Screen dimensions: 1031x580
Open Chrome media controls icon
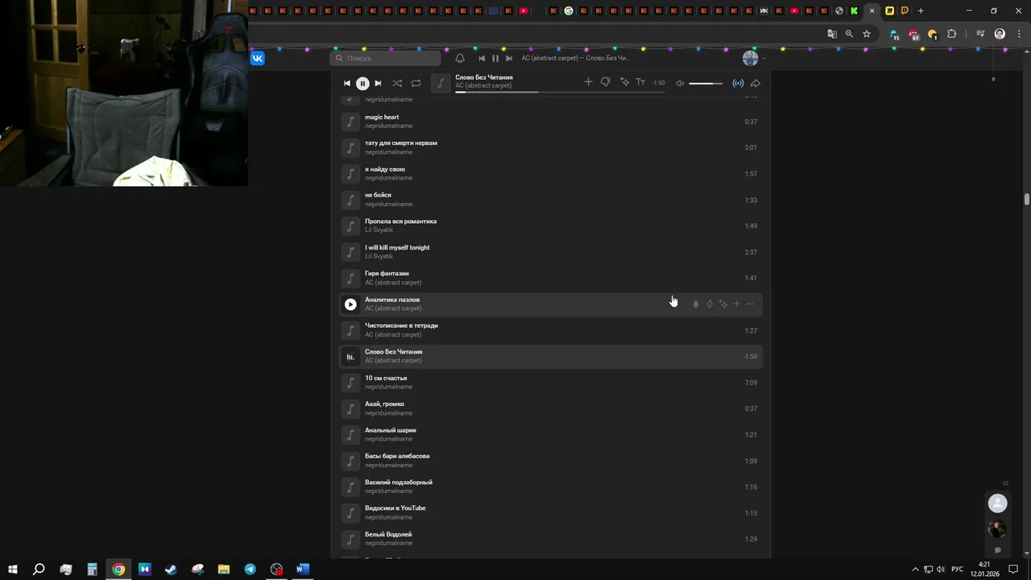tap(980, 34)
